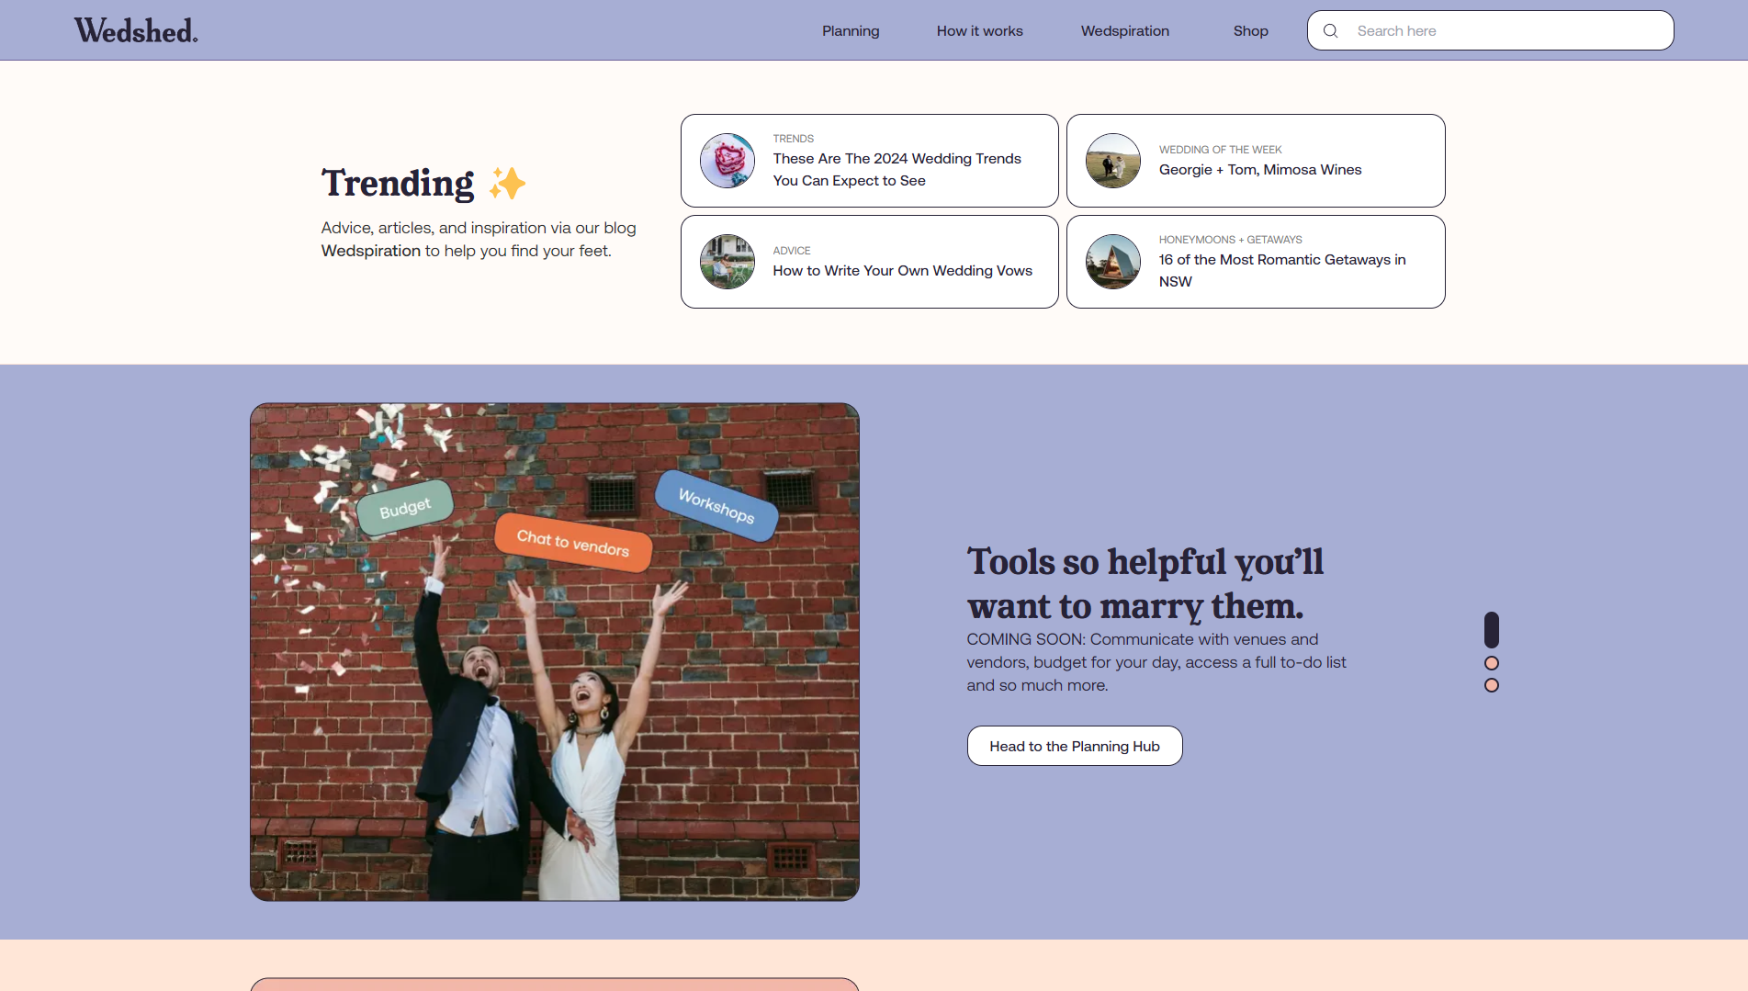
Task: Click the search magnifier icon
Action: pyautogui.click(x=1330, y=31)
